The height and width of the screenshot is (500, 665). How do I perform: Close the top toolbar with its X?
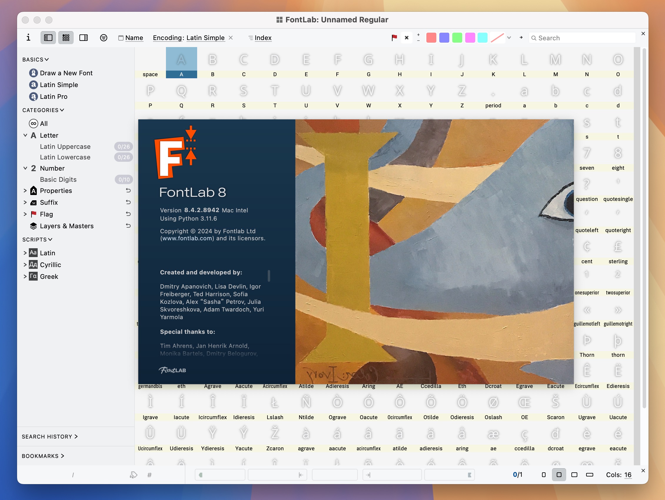[643, 34]
